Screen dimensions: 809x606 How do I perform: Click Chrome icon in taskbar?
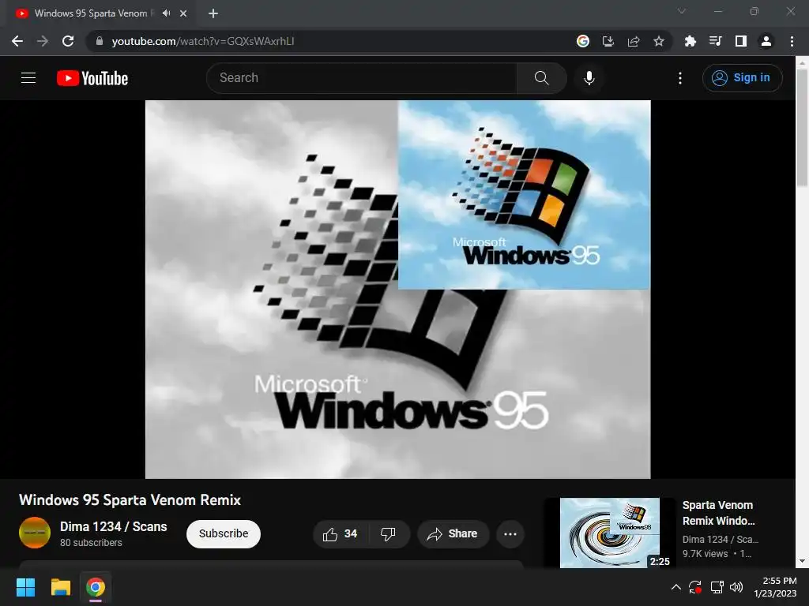click(x=96, y=587)
